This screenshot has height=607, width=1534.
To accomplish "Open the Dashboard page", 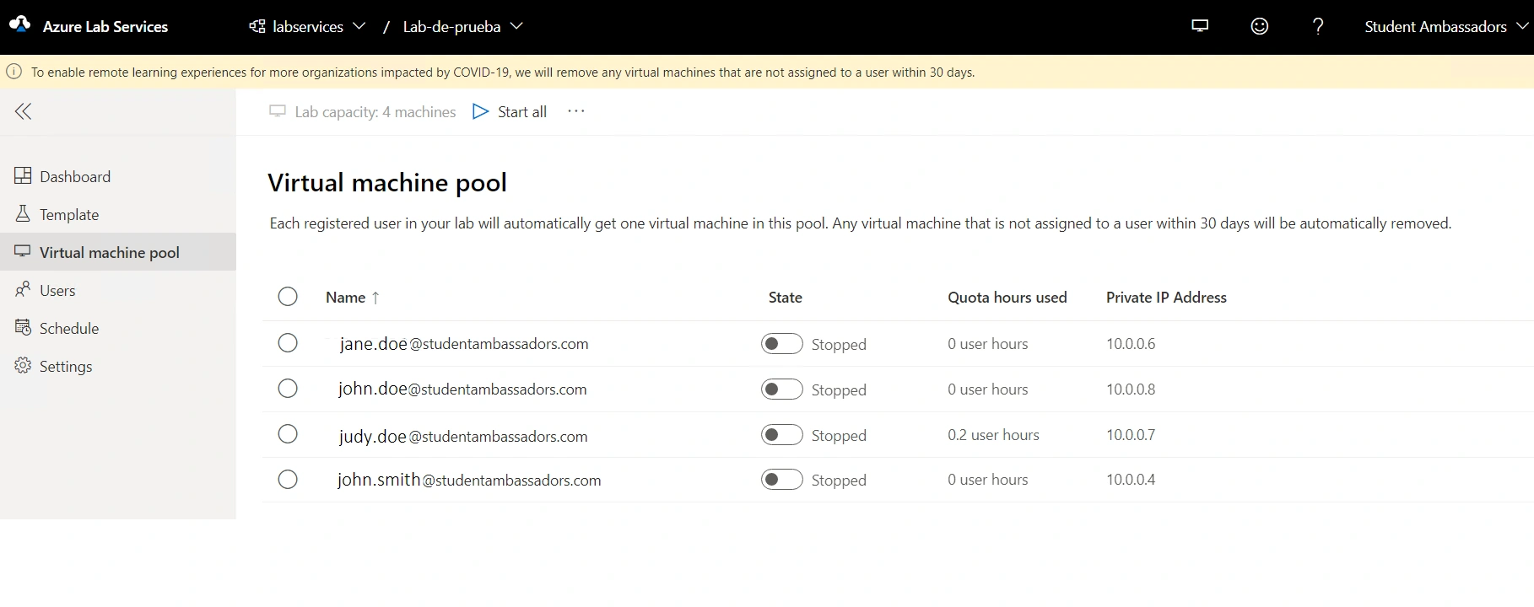I will tap(118, 176).
